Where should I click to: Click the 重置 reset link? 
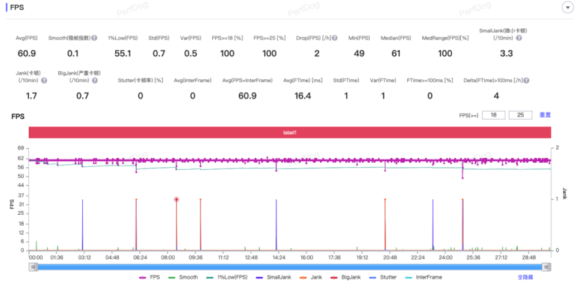[x=545, y=115]
